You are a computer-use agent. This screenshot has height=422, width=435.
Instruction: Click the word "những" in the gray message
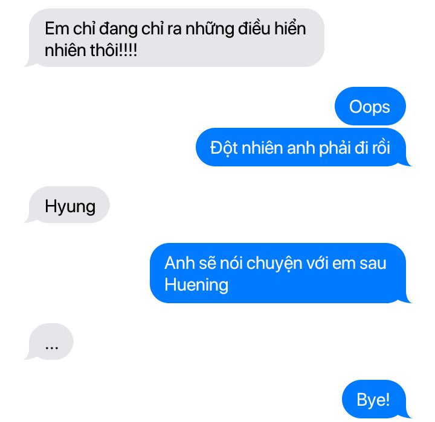tap(210, 29)
